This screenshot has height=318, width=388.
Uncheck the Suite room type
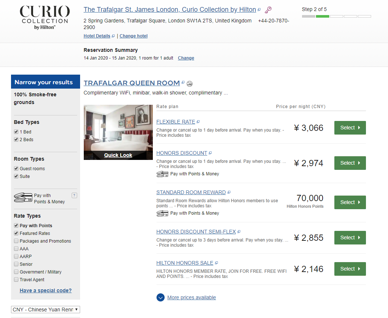click(x=16, y=176)
